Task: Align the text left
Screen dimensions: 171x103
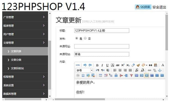Action: click(115, 70)
